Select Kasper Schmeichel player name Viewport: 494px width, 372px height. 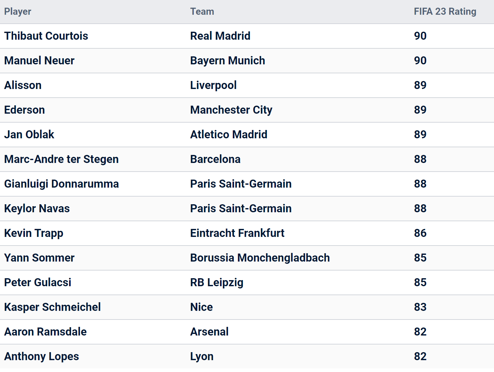(x=52, y=307)
